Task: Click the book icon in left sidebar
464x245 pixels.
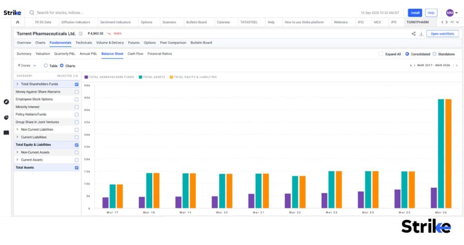Action: click(x=6, y=132)
